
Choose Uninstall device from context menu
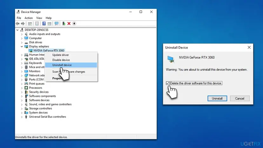pyautogui.click(x=71, y=65)
